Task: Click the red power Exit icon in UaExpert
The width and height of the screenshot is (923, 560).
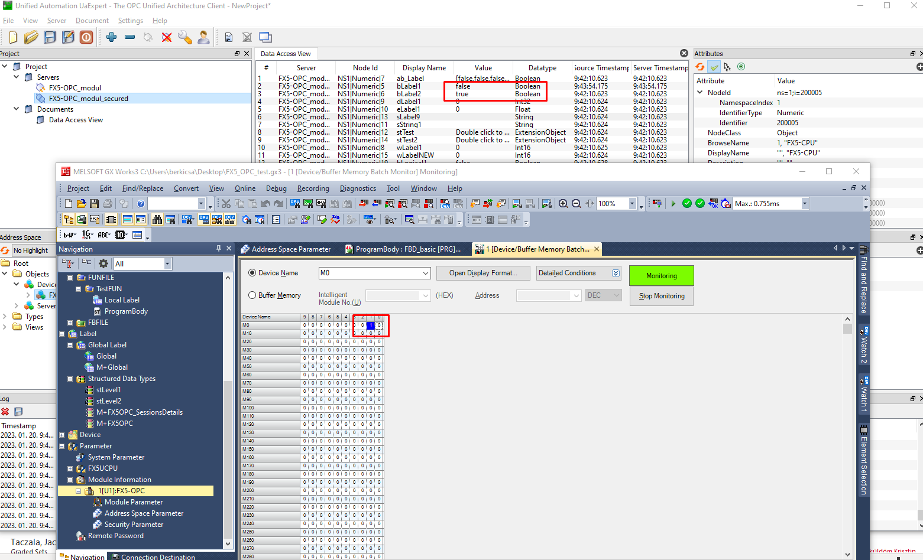Action: pos(86,37)
